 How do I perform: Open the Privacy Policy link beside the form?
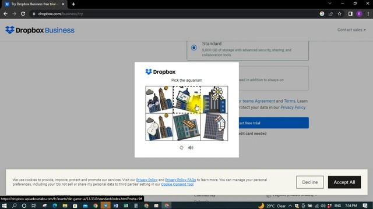(293, 107)
